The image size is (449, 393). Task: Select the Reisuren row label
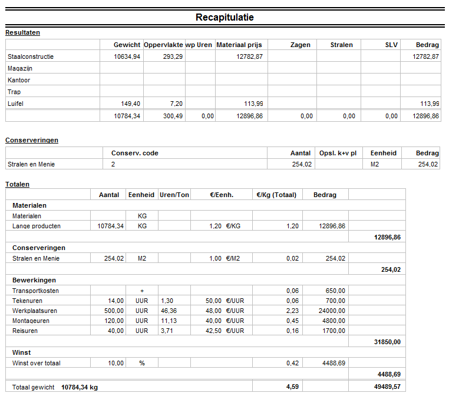(x=25, y=331)
